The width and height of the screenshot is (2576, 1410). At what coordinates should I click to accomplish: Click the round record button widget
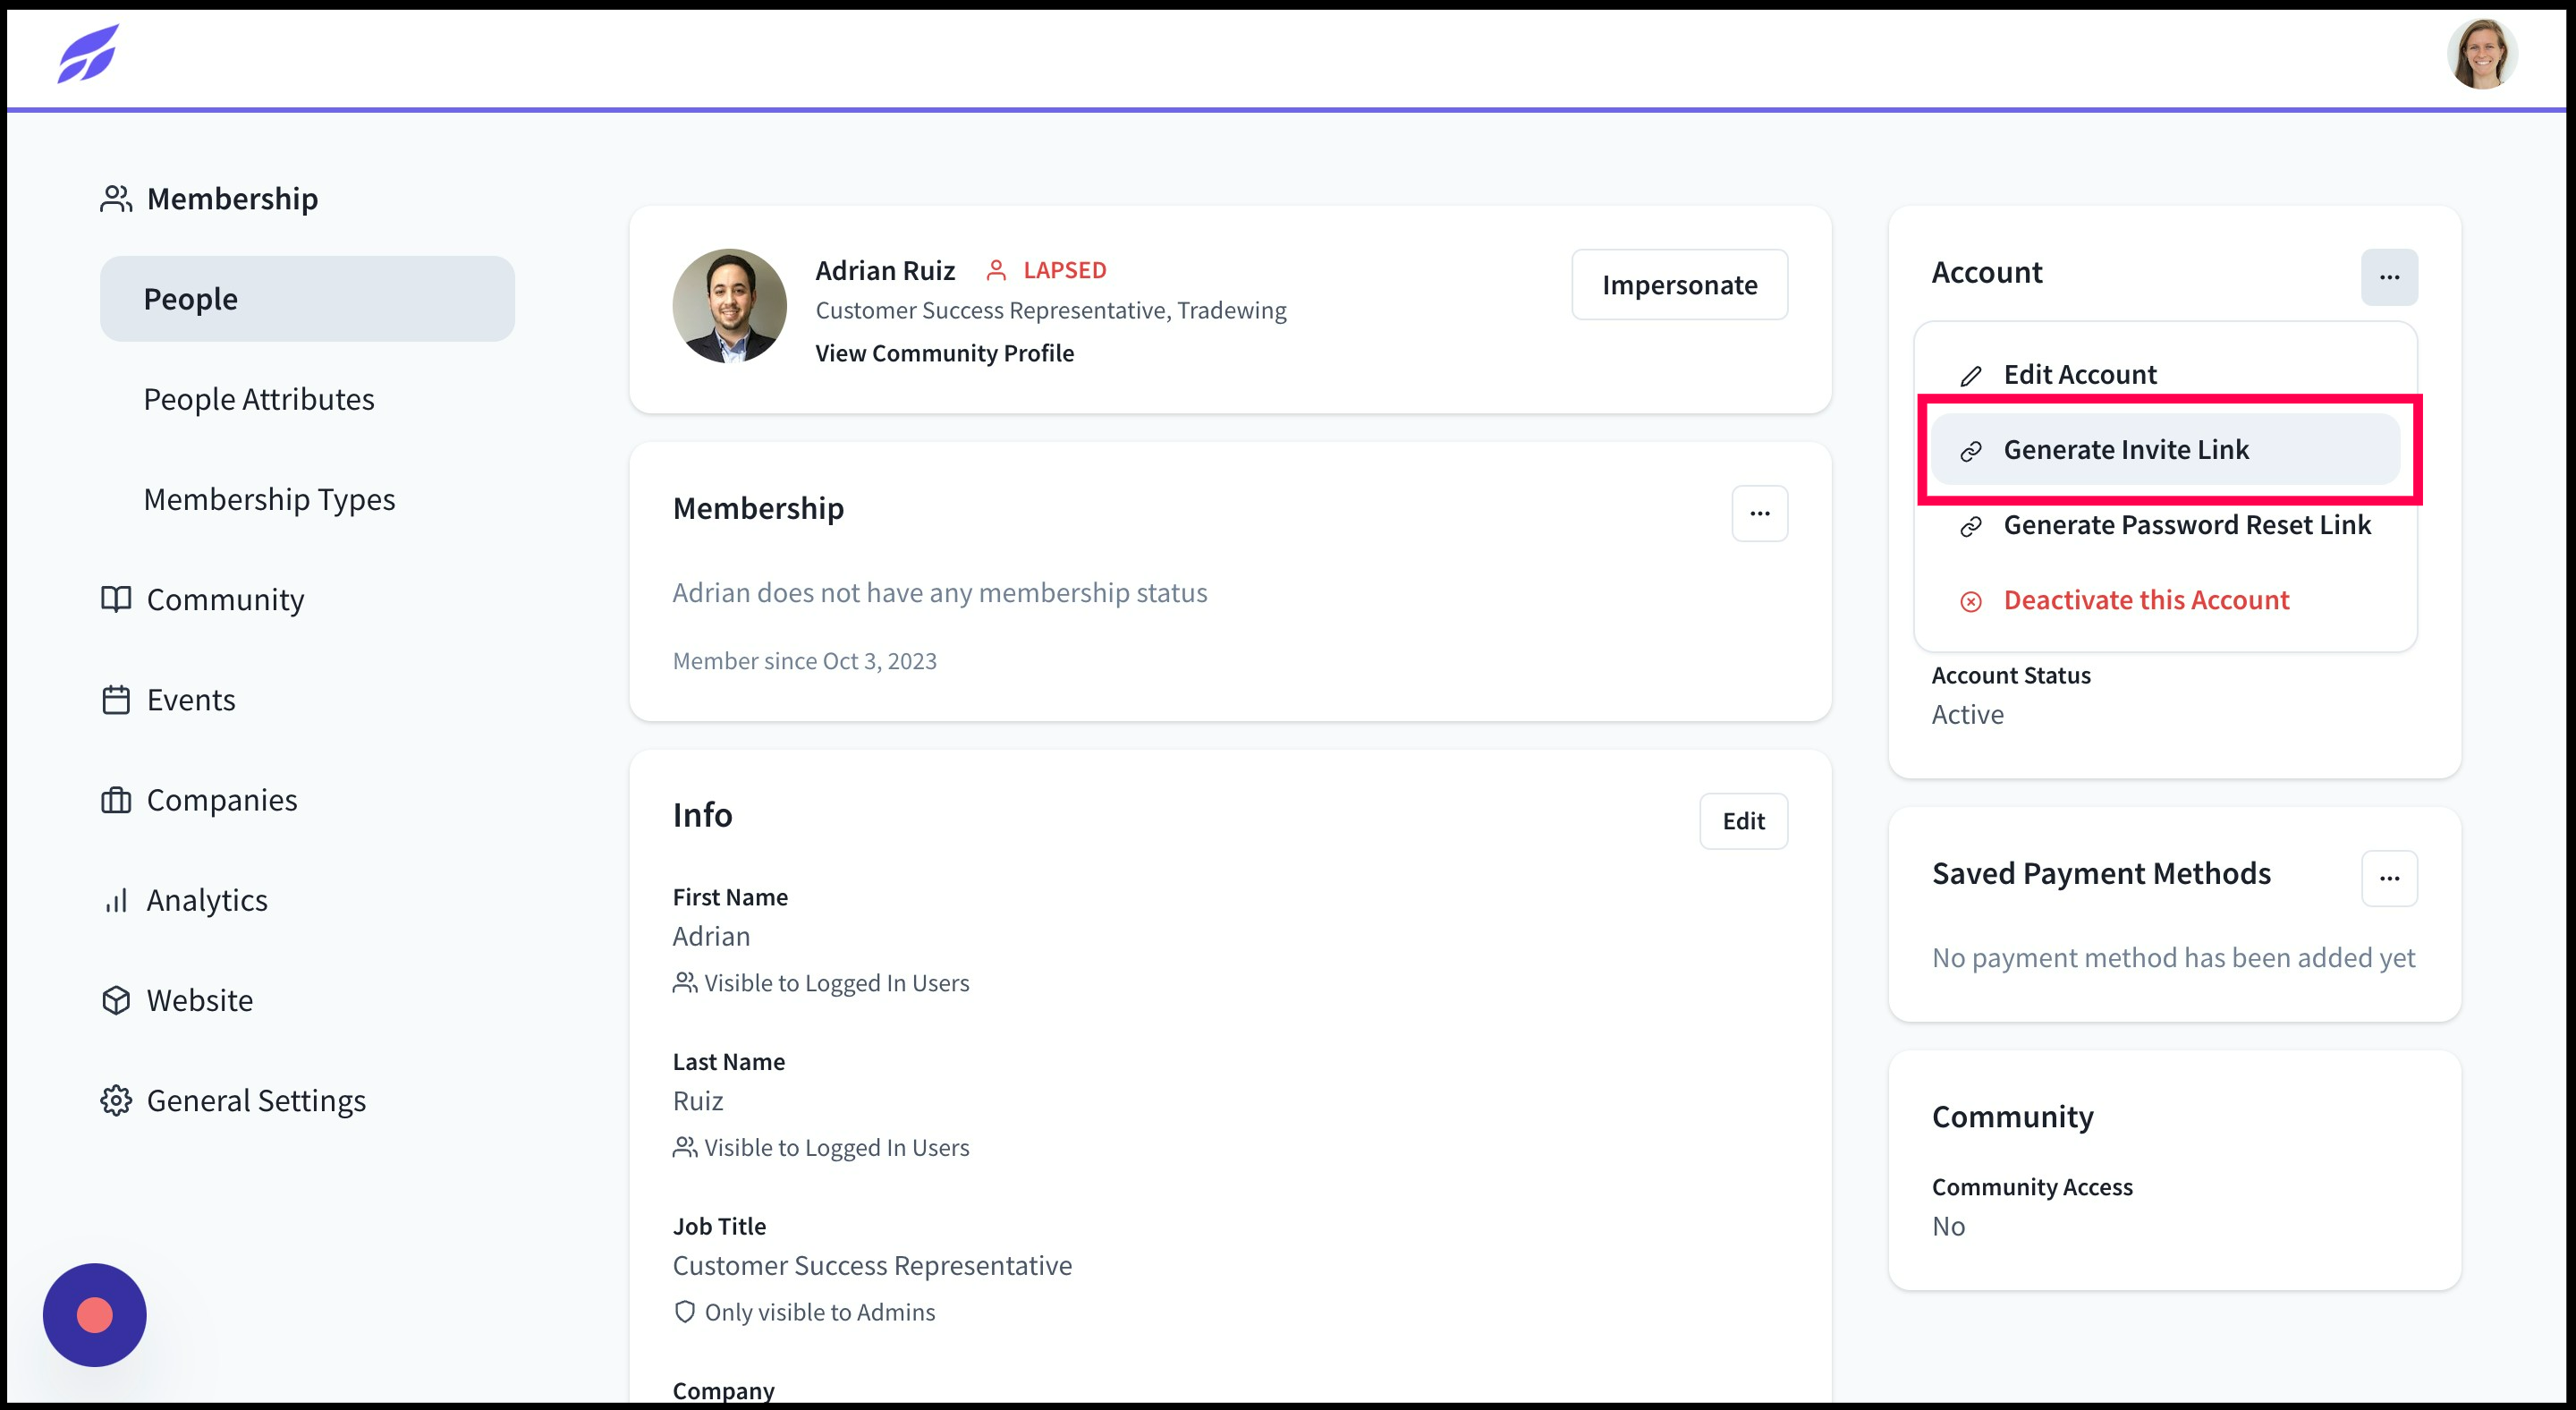(95, 1315)
